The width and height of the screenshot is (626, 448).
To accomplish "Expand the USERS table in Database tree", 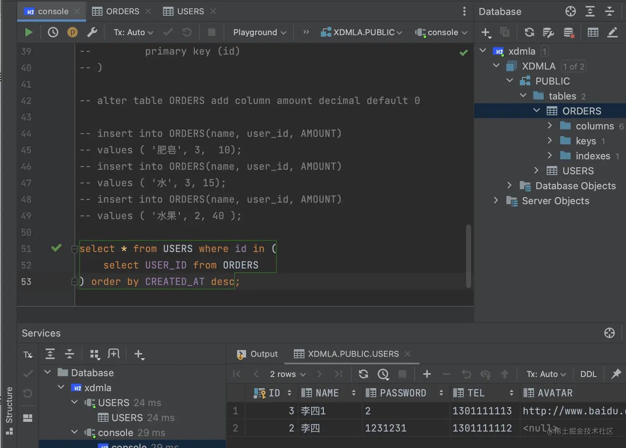I will point(537,171).
